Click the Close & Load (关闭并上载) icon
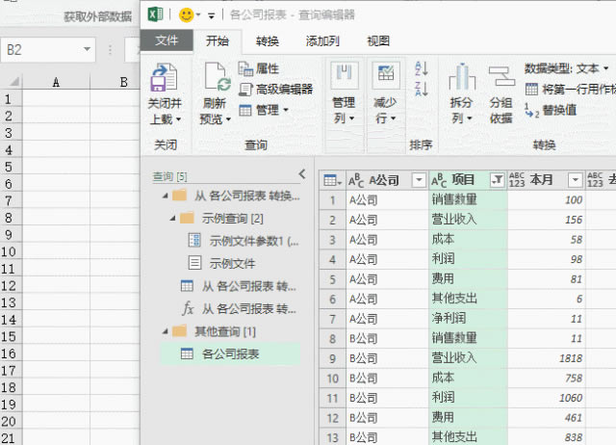The height and width of the screenshot is (445, 616). [164, 79]
